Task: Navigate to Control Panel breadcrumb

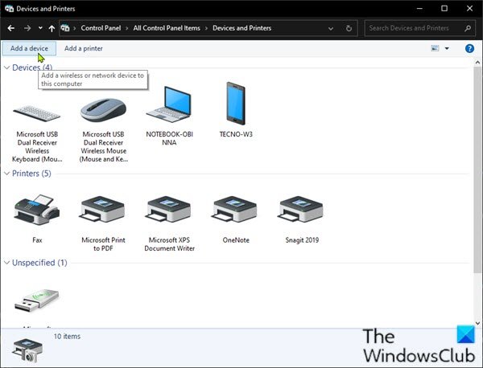Action: [x=101, y=28]
